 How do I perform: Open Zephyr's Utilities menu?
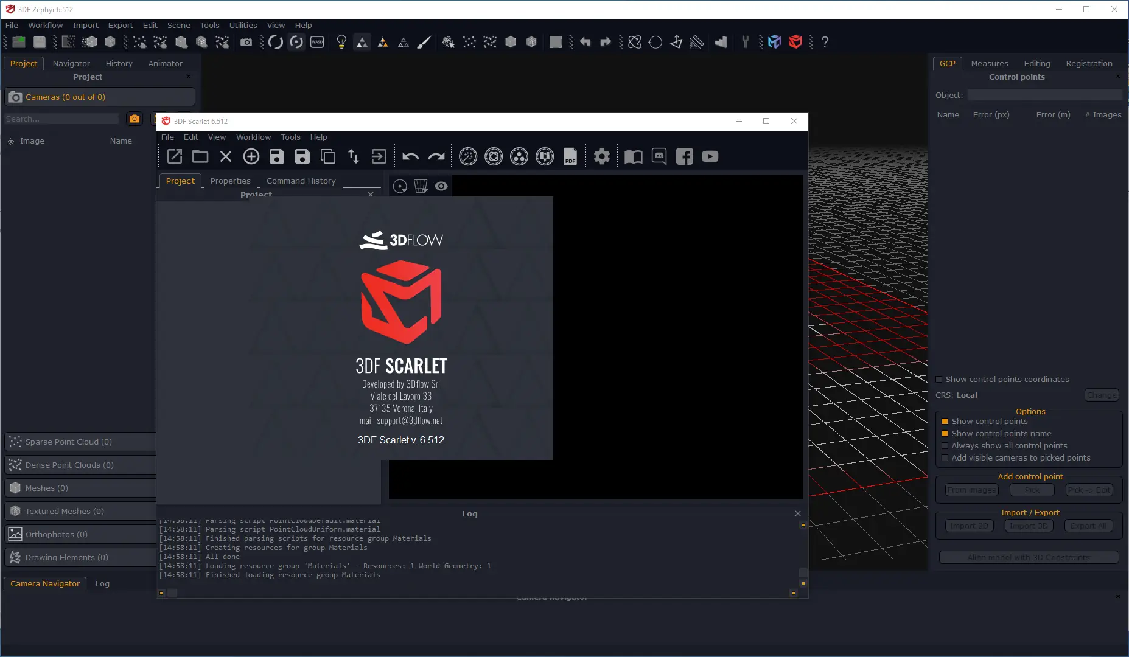click(243, 25)
